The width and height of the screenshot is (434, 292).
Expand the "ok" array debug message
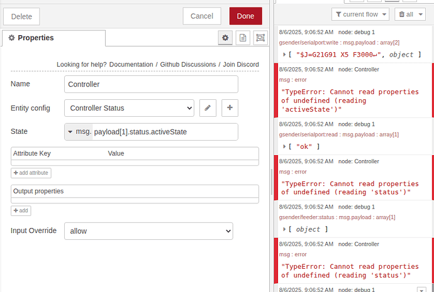[x=285, y=146]
